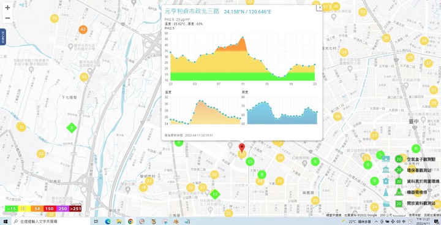Click the green diamond 20 legend sample

[399, 170]
